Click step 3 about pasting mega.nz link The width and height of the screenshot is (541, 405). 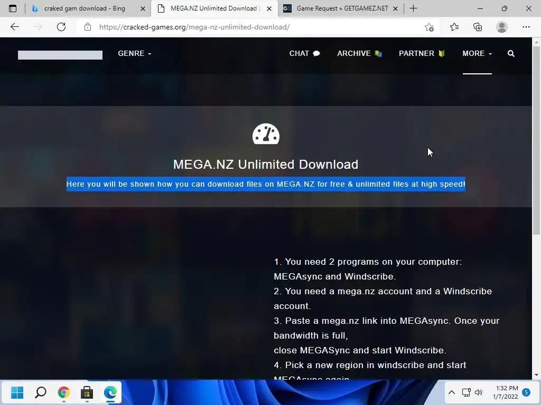pyautogui.click(x=386, y=335)
